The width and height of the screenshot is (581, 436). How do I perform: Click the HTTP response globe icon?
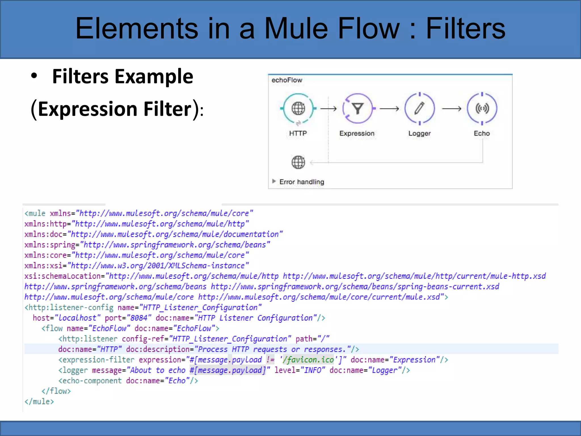tap(298, 162)
